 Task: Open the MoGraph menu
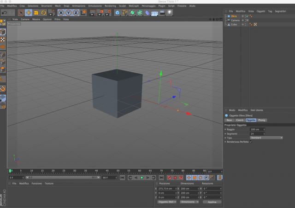[x=134, y=6]
